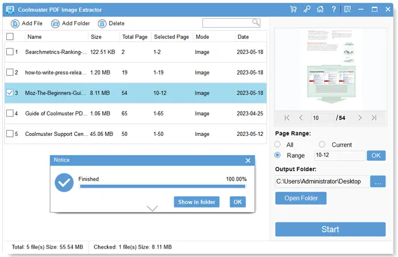This screenshot has height=257, width=398.
Task: Click the 2023-04-25 date cell
Action: click(x=250, y=114)
